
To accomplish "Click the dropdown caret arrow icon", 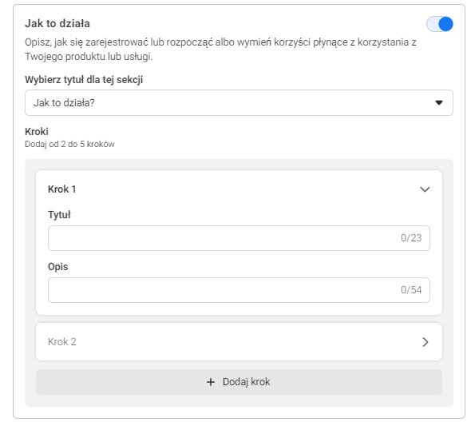I will point(439,103).
